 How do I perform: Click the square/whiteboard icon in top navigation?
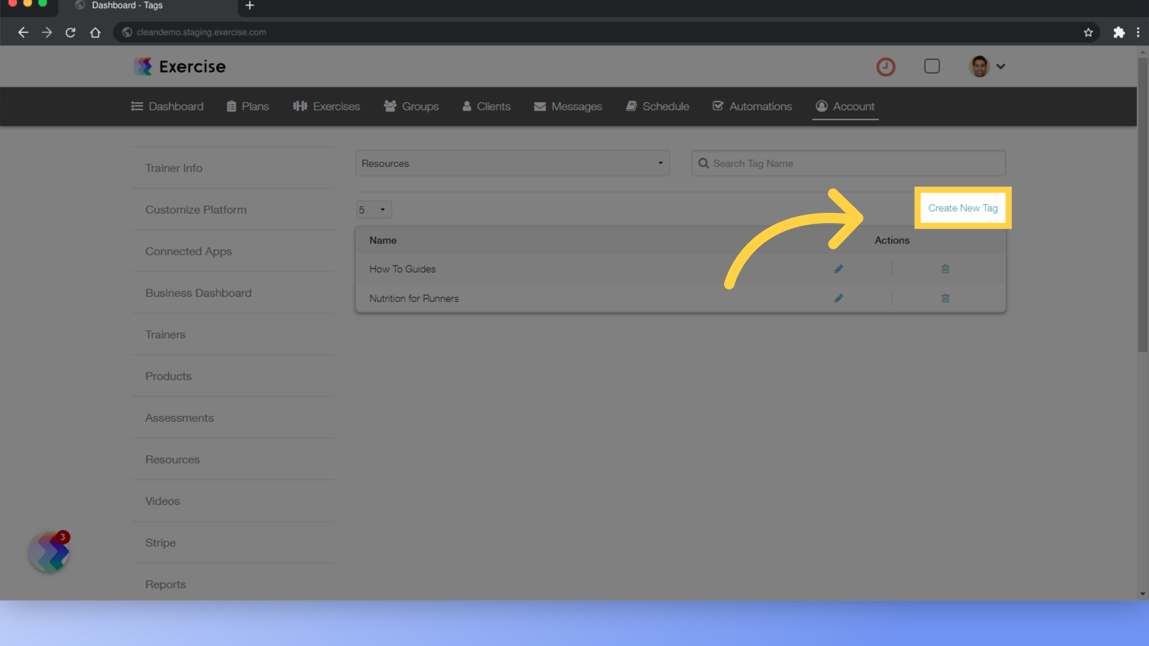click(x=932, y=66)
